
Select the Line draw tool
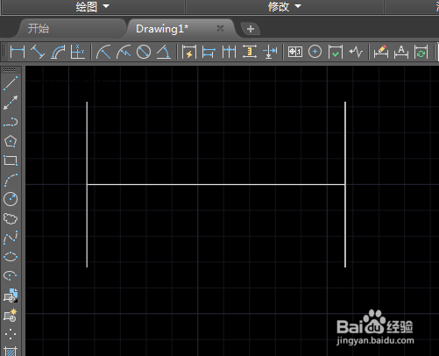click(11, 83)
